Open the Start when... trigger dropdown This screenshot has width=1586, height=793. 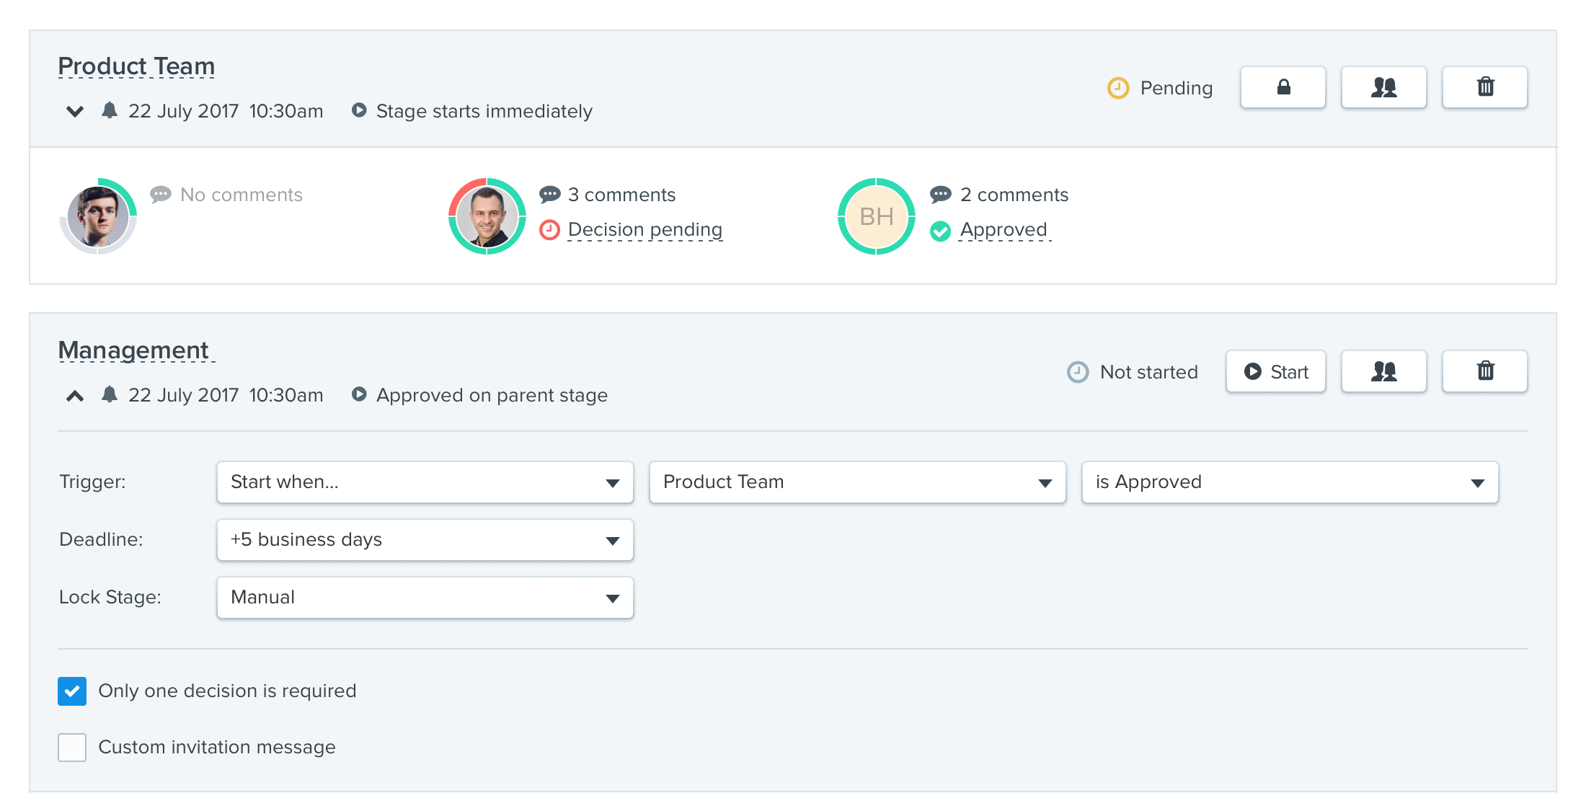(x=425, y=482)
